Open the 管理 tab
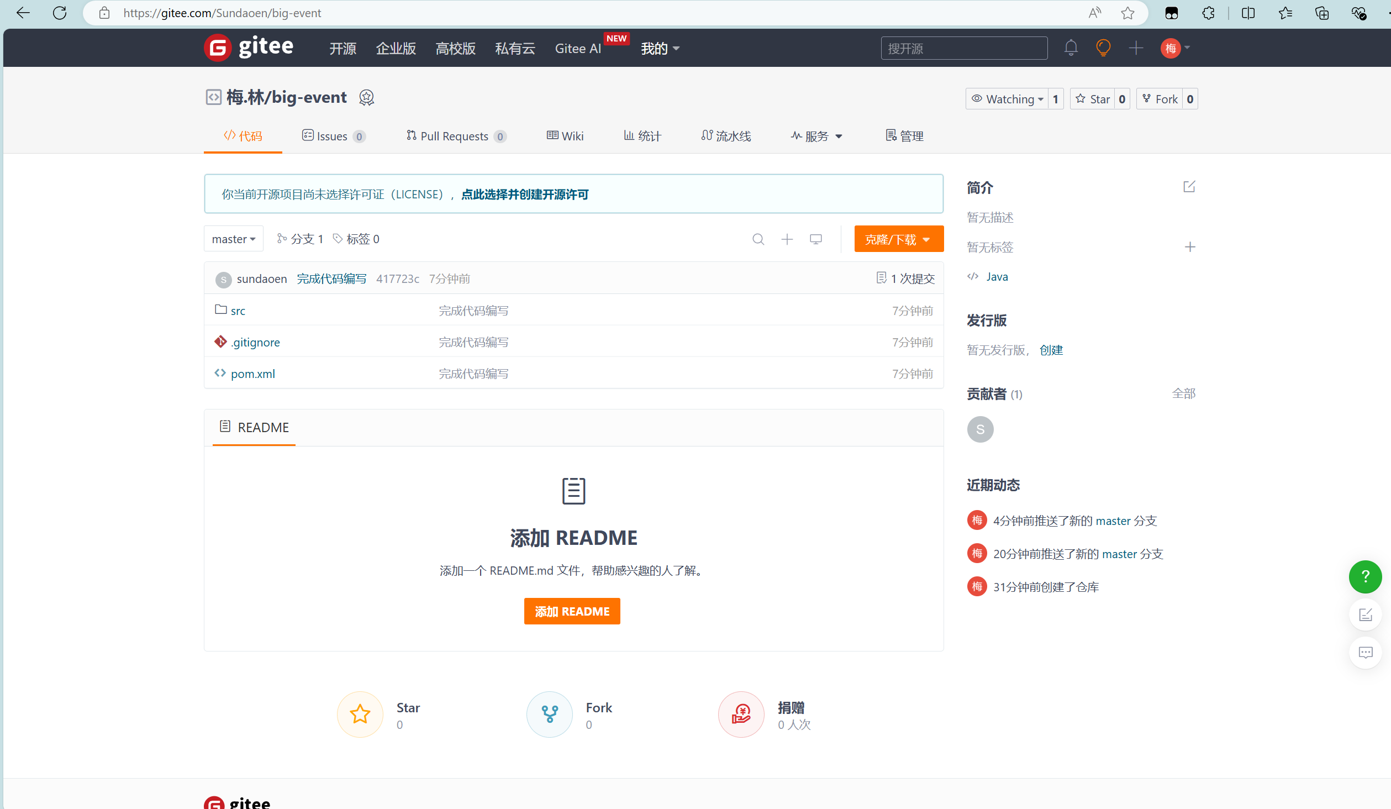The width and height of the screenshot is (1391, 809). pos(904,136)
